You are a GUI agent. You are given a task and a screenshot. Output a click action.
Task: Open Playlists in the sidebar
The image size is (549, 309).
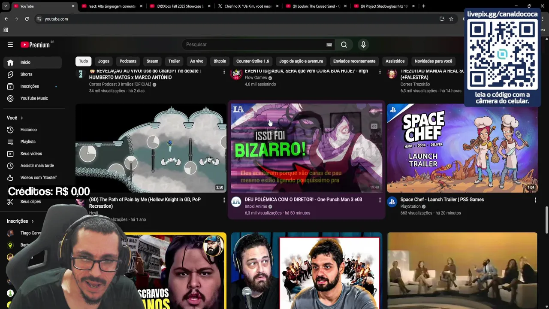(33, 142)
